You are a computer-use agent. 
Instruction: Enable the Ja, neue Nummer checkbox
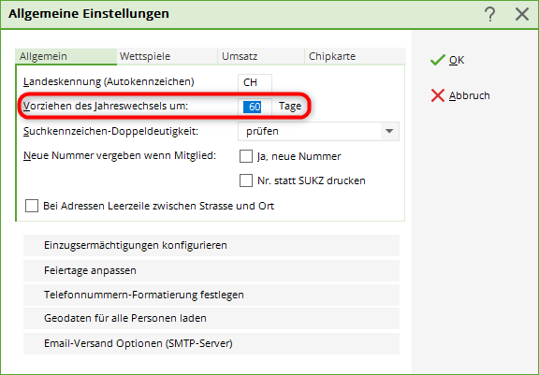246,156
